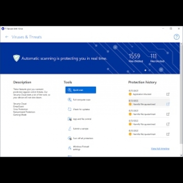Image resolution: width=183 pixels, height=183 pixels.
Task: Open the View full timeline link
Action: click(160, 149)
